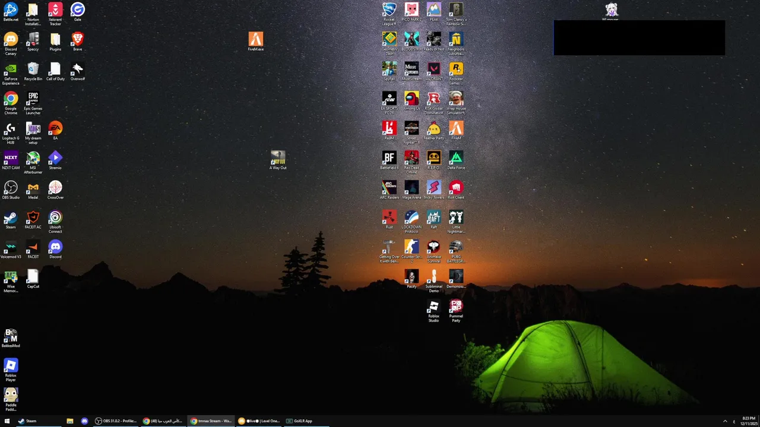Select the Speccy desktop icon
The width and height of the screenshot is (760, 427).
(33, 42)
